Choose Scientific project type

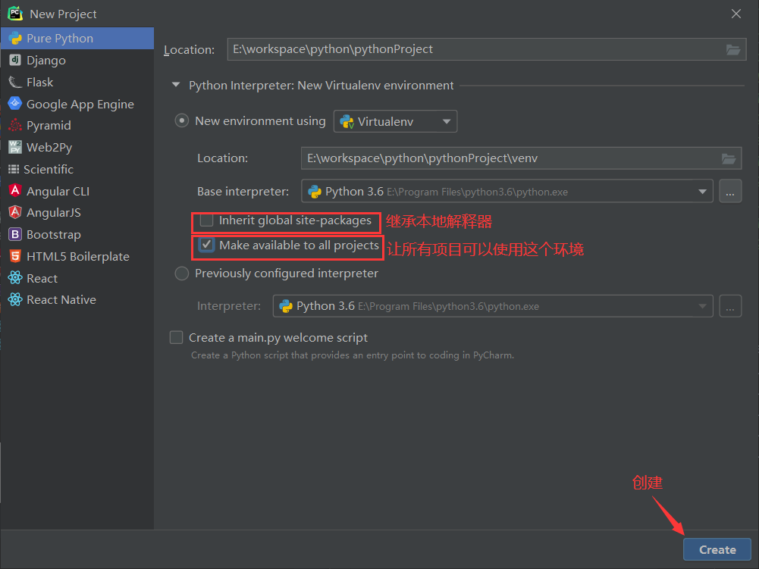click(x=77, y=170)
